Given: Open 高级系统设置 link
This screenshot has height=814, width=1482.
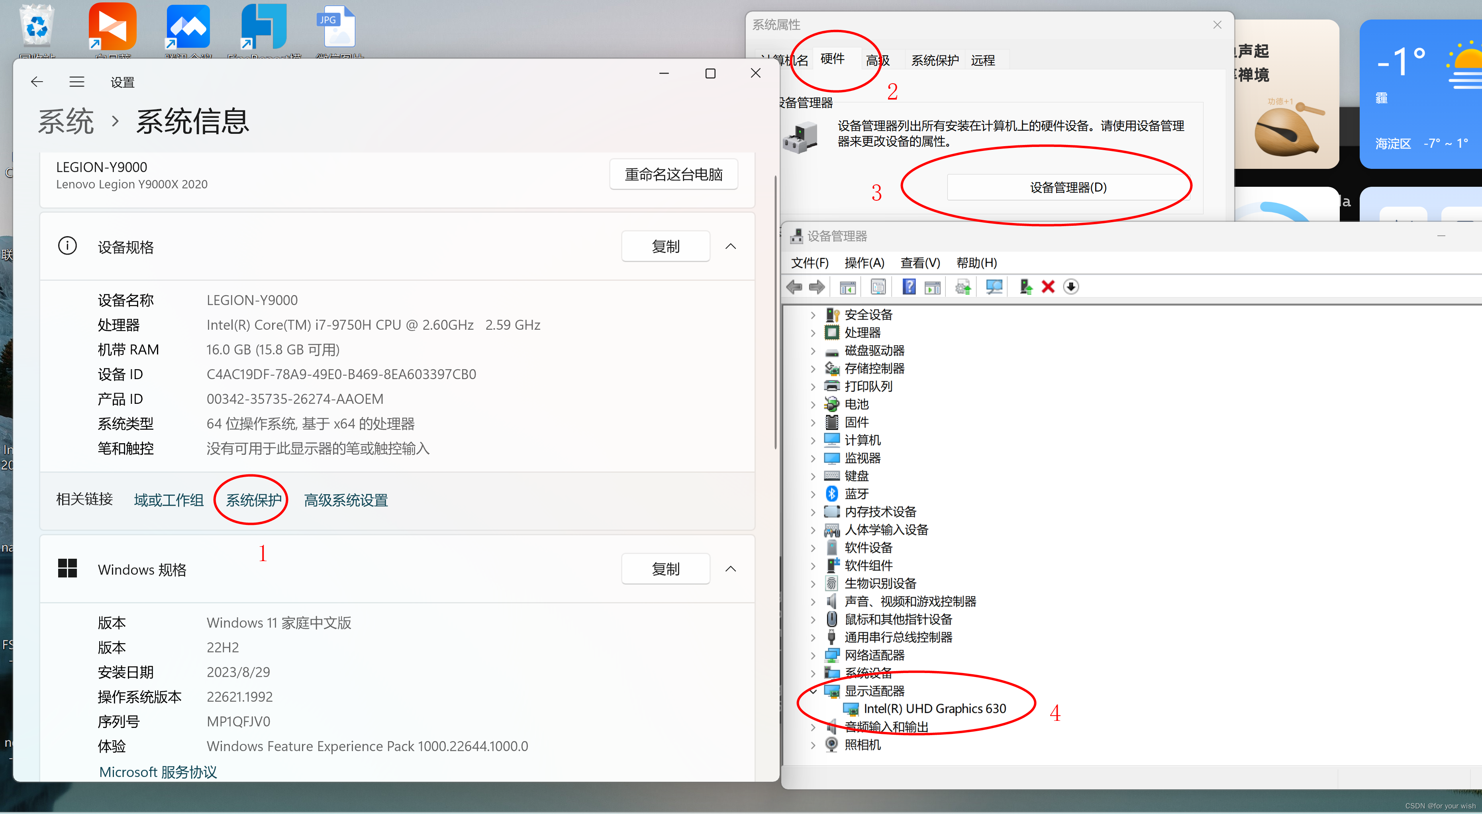Looking at the screenshot, I should point(346,500).
